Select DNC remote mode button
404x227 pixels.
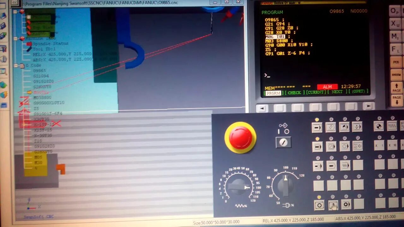pyautogui.click(x=357, y=127)
